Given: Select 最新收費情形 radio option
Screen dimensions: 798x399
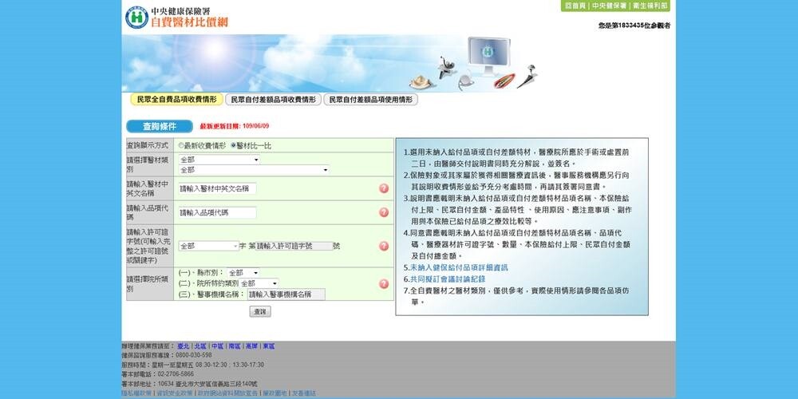Looking at the screenshot, I should pyautogui.click(x=181, y=145).
